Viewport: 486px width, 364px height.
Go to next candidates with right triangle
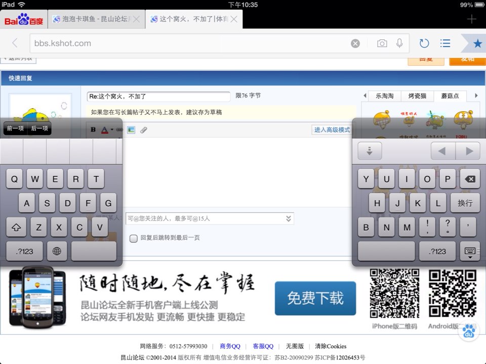[x=468, y=151]
